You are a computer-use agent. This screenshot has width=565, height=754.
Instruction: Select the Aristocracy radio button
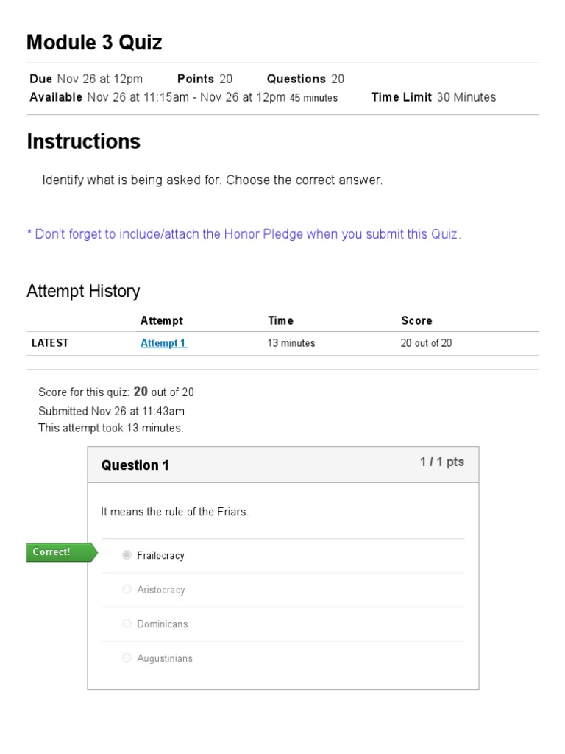[127, 589]
